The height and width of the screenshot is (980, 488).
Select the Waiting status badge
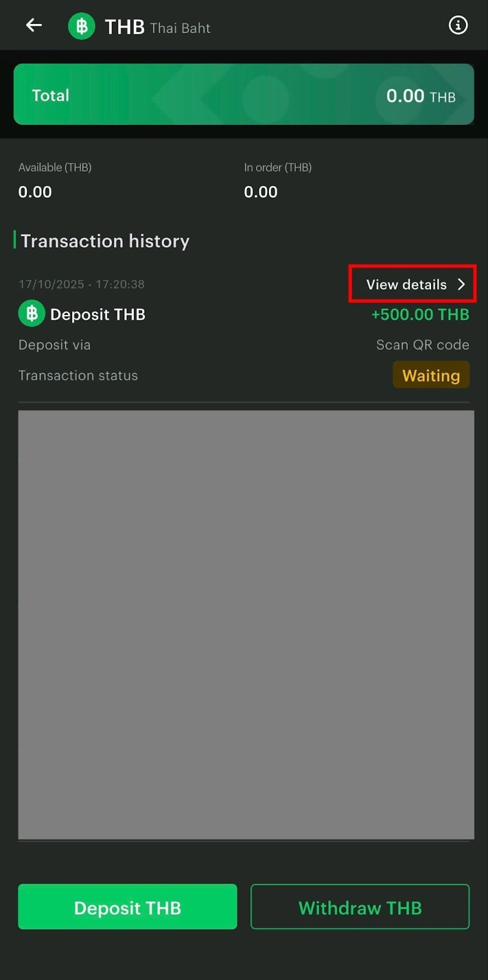[x=431, y=375]
